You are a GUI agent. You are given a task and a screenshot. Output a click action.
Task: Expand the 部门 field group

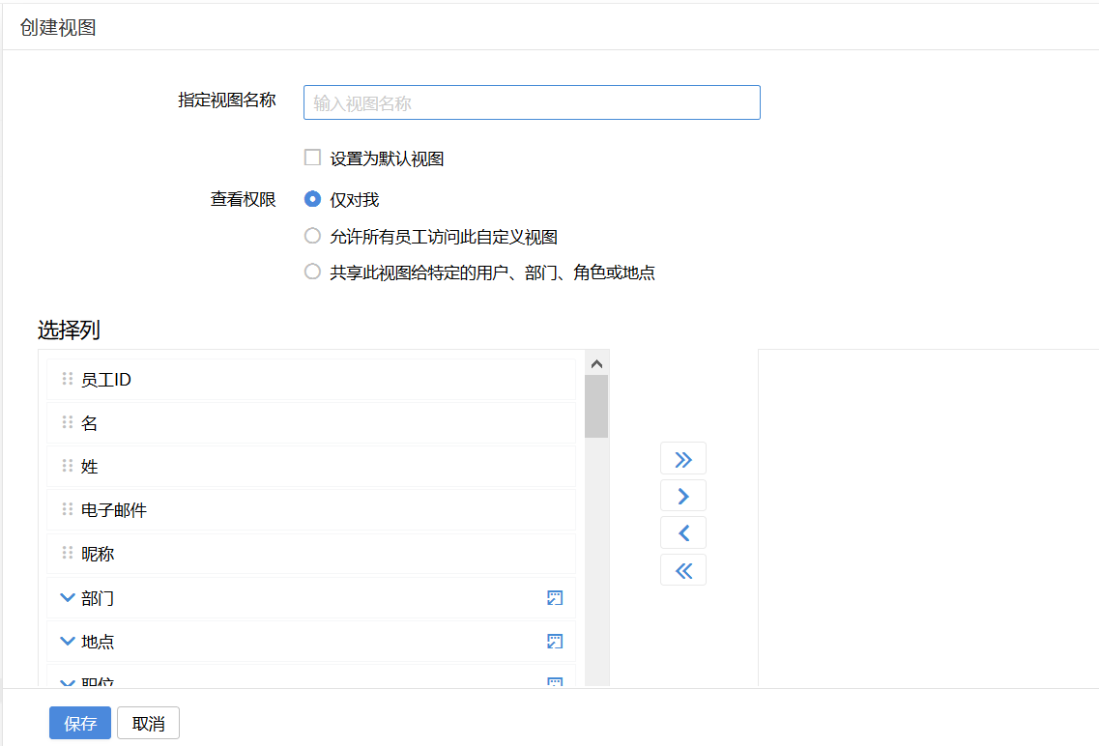tap(68, 598)
